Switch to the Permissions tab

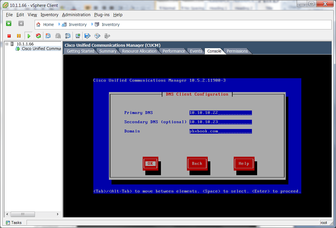237,51
